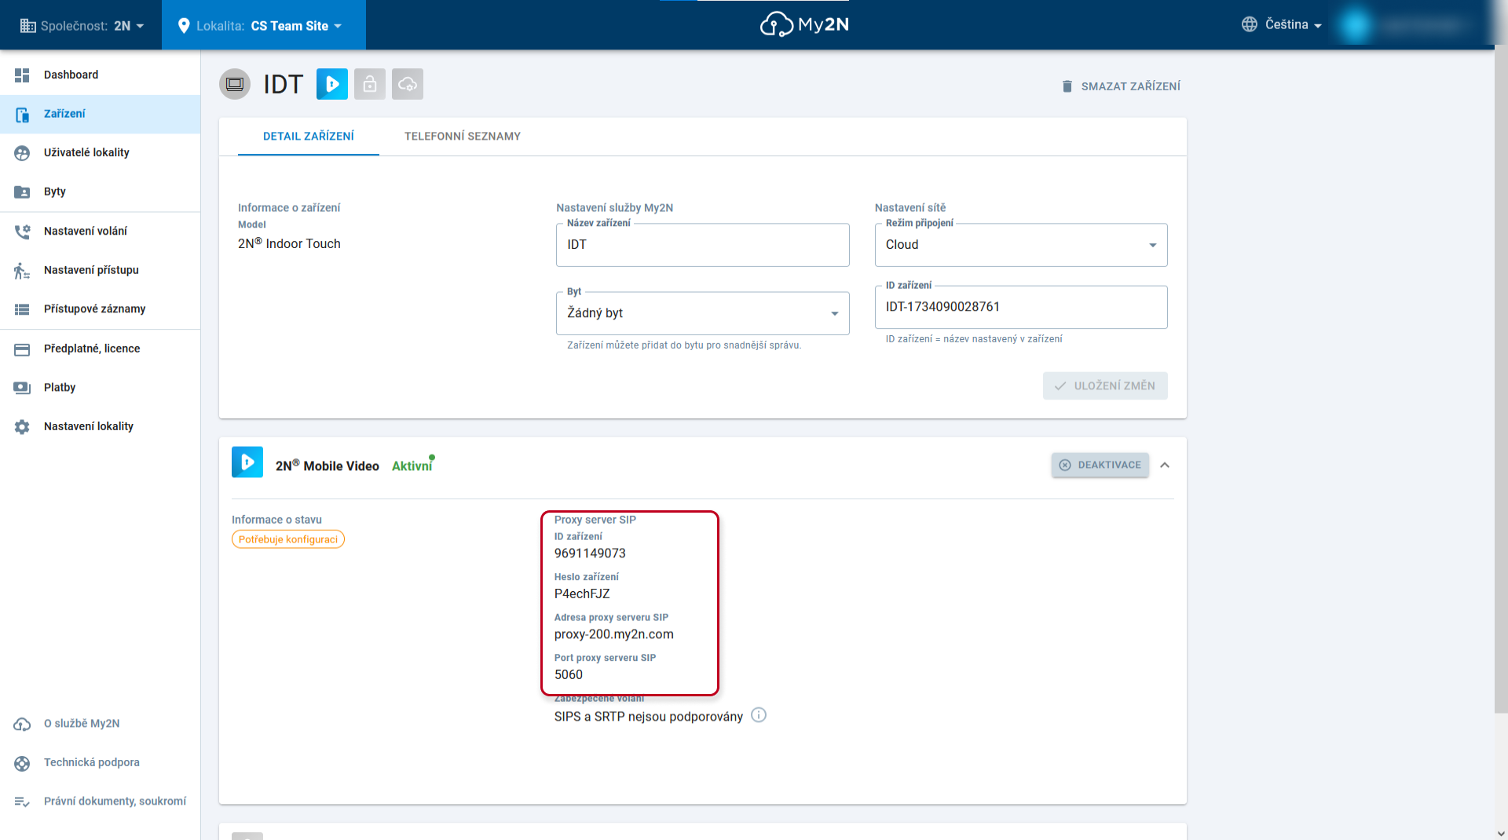The height and width of the screenshot is (840, 1508).
Task: Open Přístupové záznamy menu item
Action: pos(101,309)
